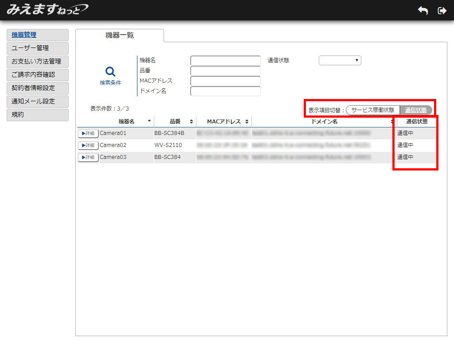Open the 規約 page
454x341 pixels.
point(37,115)
